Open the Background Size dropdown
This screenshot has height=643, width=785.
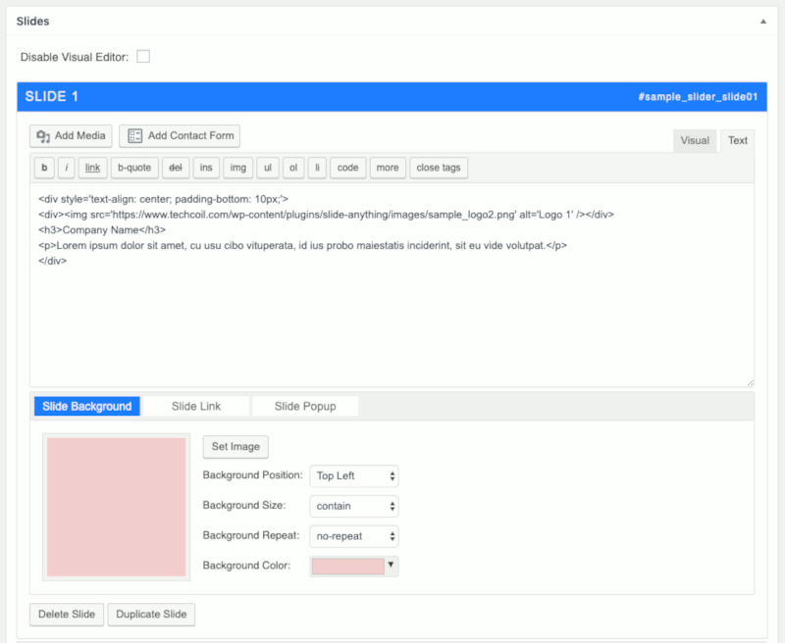click(354, 506)
